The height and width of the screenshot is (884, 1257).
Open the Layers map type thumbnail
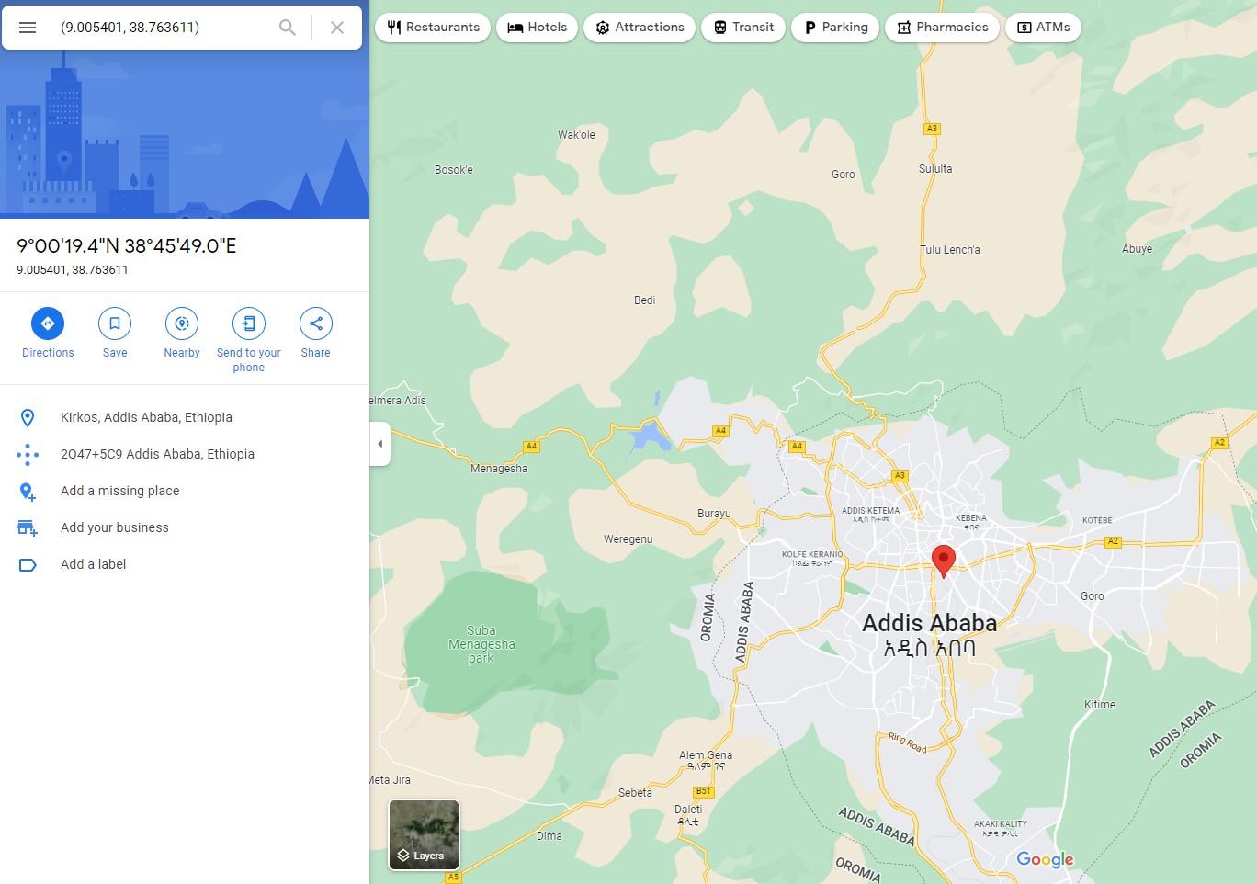pos(424,834)
